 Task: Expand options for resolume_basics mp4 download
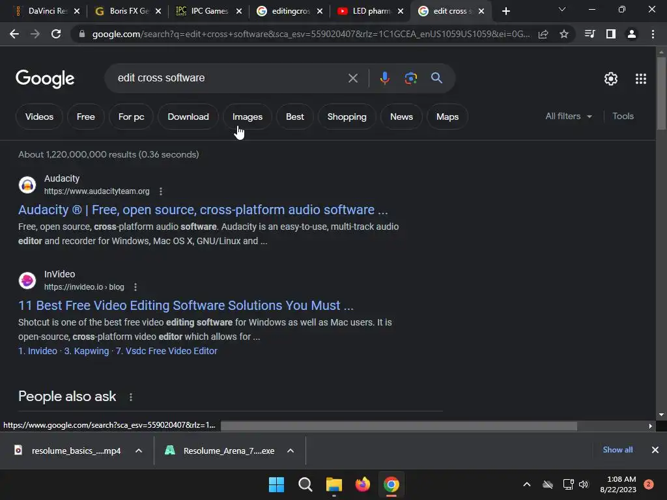139,451
